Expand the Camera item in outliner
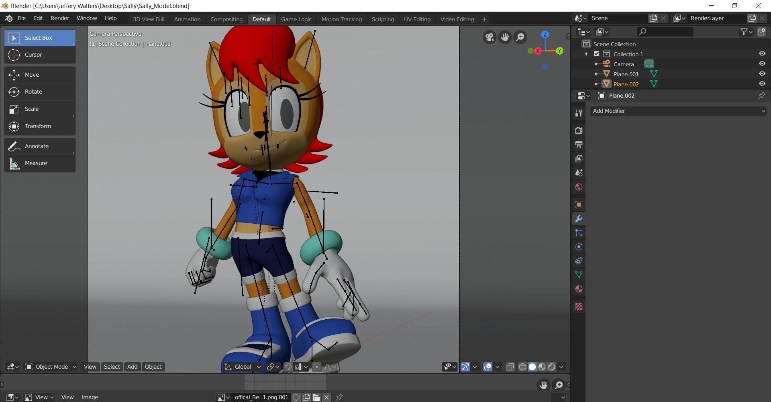 click(596, 64)
